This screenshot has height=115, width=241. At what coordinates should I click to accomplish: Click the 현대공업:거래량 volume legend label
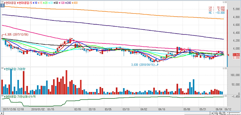[x=15, y=69]
